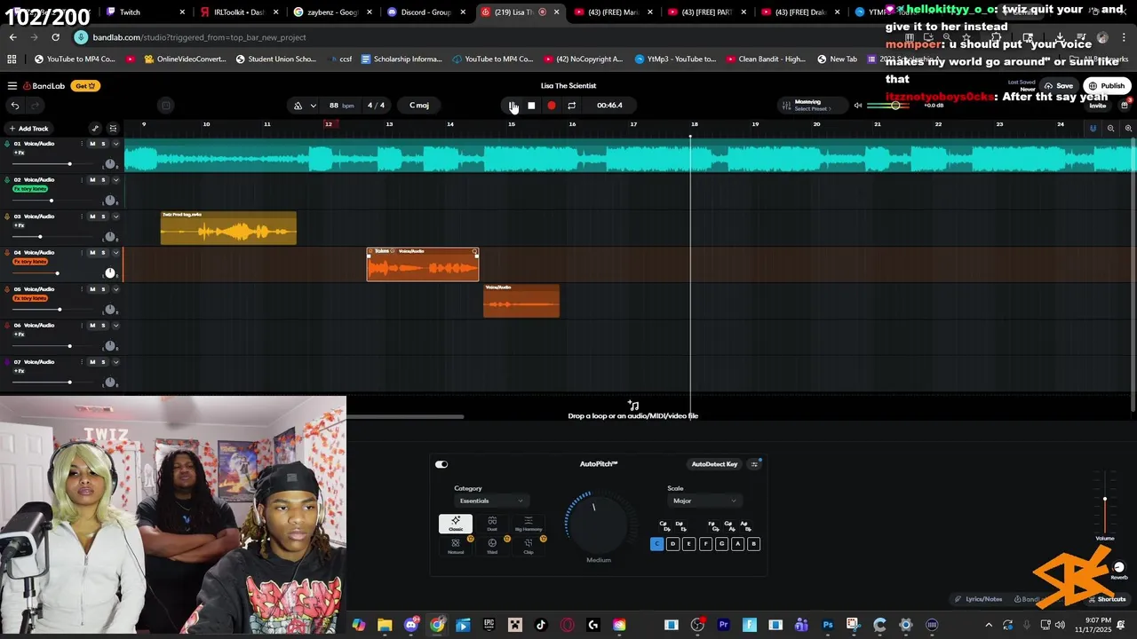Click the zoom in magnifier icon
The height and width of the screenshot is (639, 1137).
pos(1128,129)
